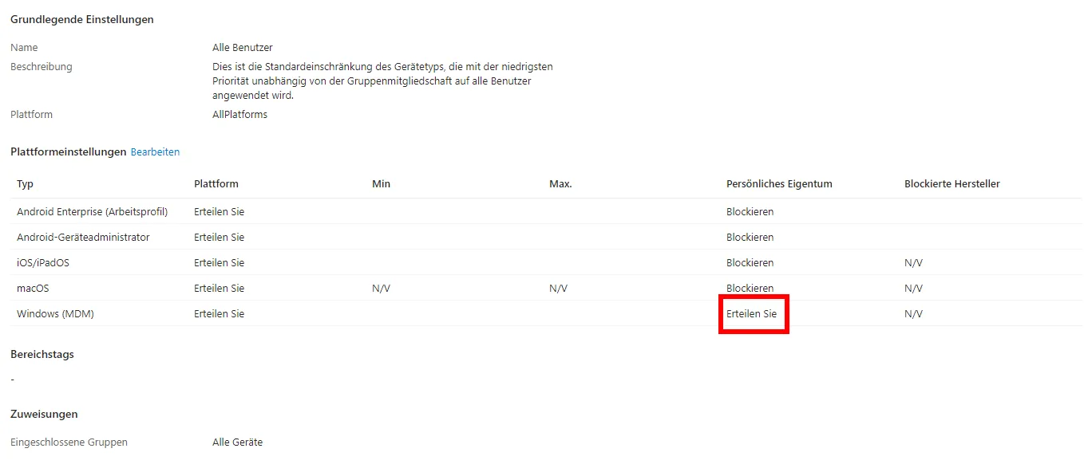Click the Alle Benutzer name value
This screenshot has width=1084, height=468.
(242, 48)
